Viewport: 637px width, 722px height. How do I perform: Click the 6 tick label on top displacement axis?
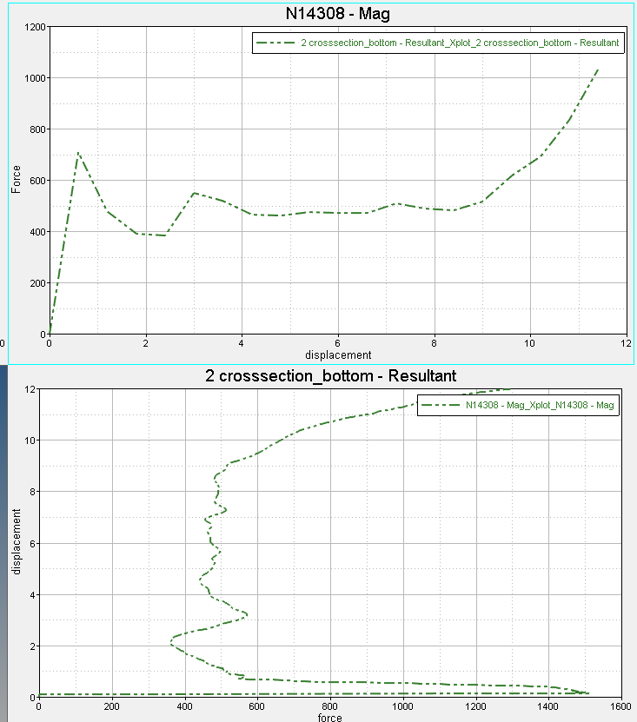338,343
